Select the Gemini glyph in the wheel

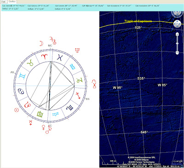(x=22, y=76)
